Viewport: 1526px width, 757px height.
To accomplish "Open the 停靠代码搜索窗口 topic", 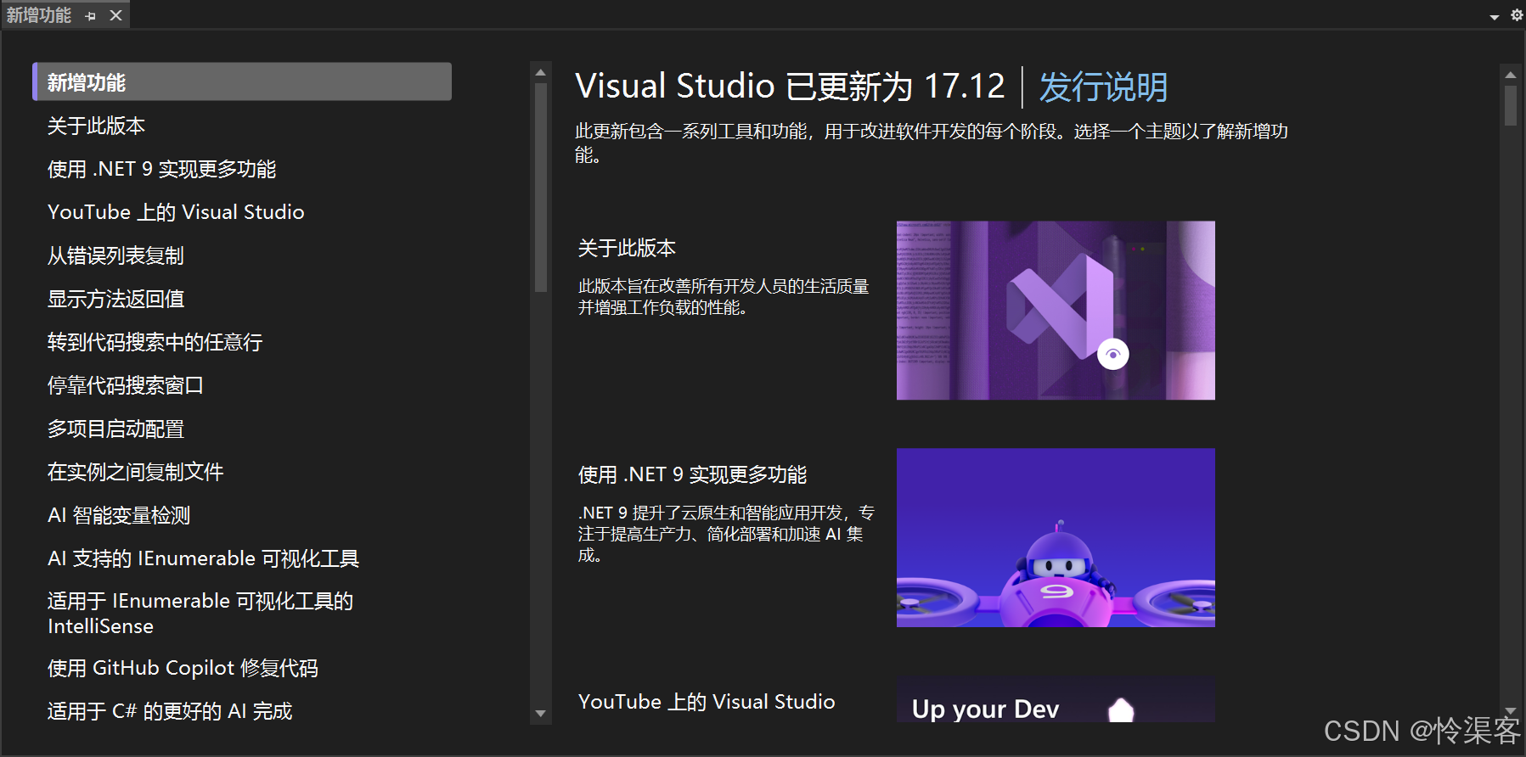I will click(x=125, y=385).
